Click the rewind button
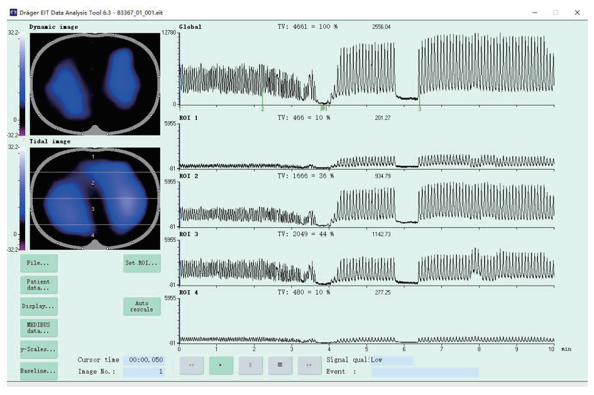Screen dimensions: 594x395 (191, 365)
